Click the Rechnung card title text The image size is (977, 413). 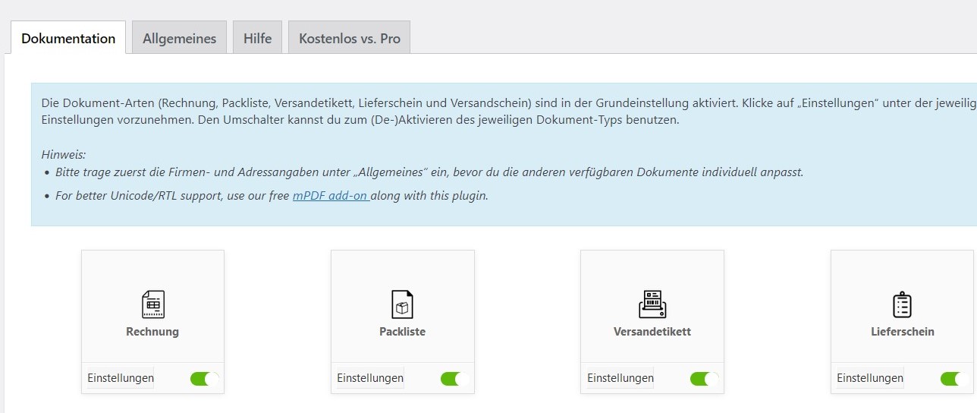tap(152, 332)
